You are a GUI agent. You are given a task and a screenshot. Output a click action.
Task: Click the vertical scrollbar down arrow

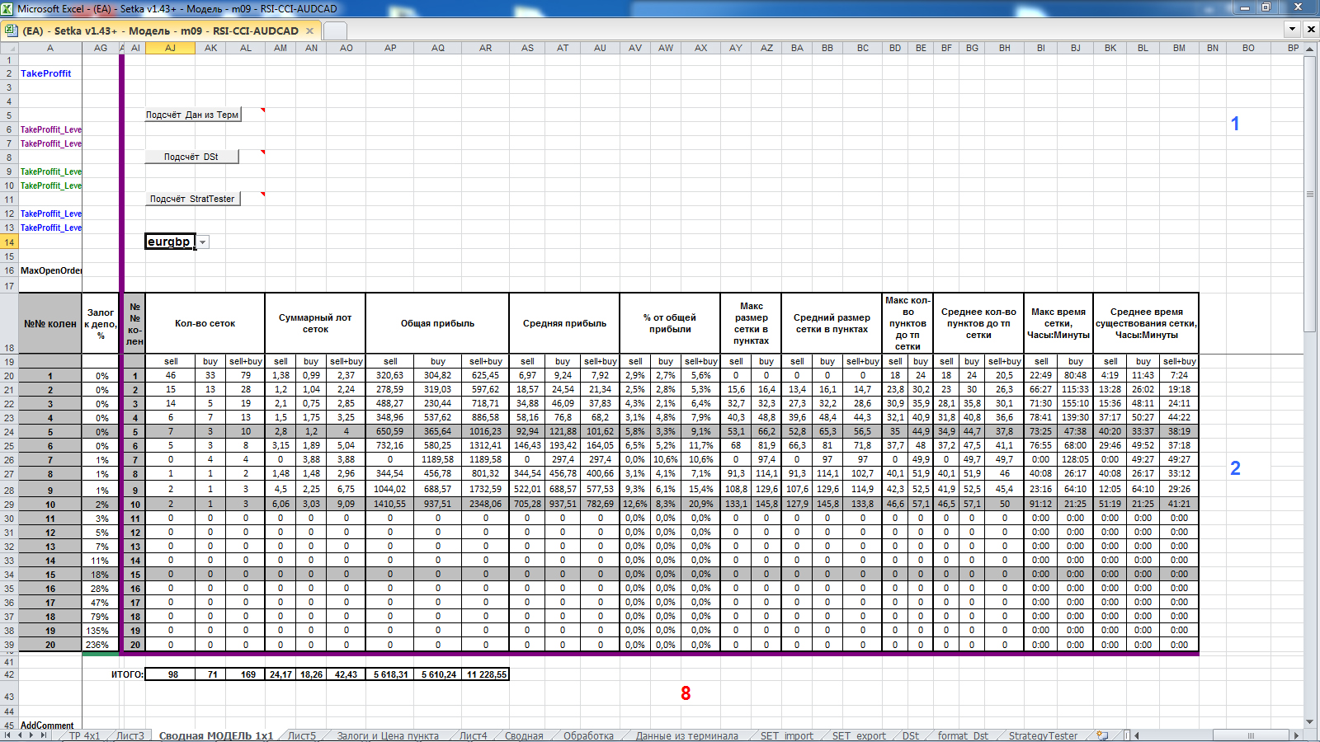(x=1310, y=721)
